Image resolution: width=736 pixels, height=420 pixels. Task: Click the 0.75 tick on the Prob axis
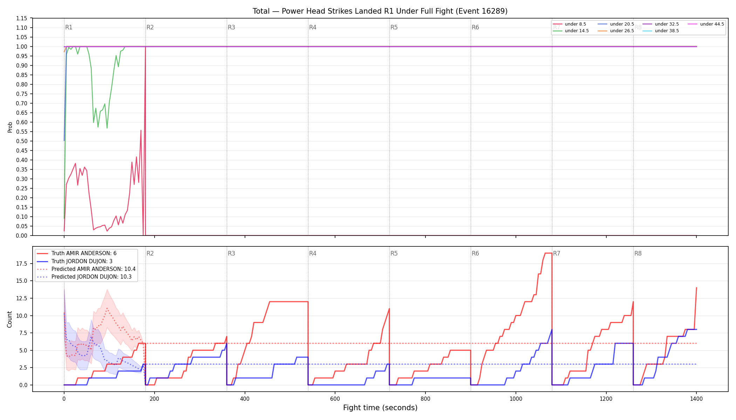tap(22, 94)
